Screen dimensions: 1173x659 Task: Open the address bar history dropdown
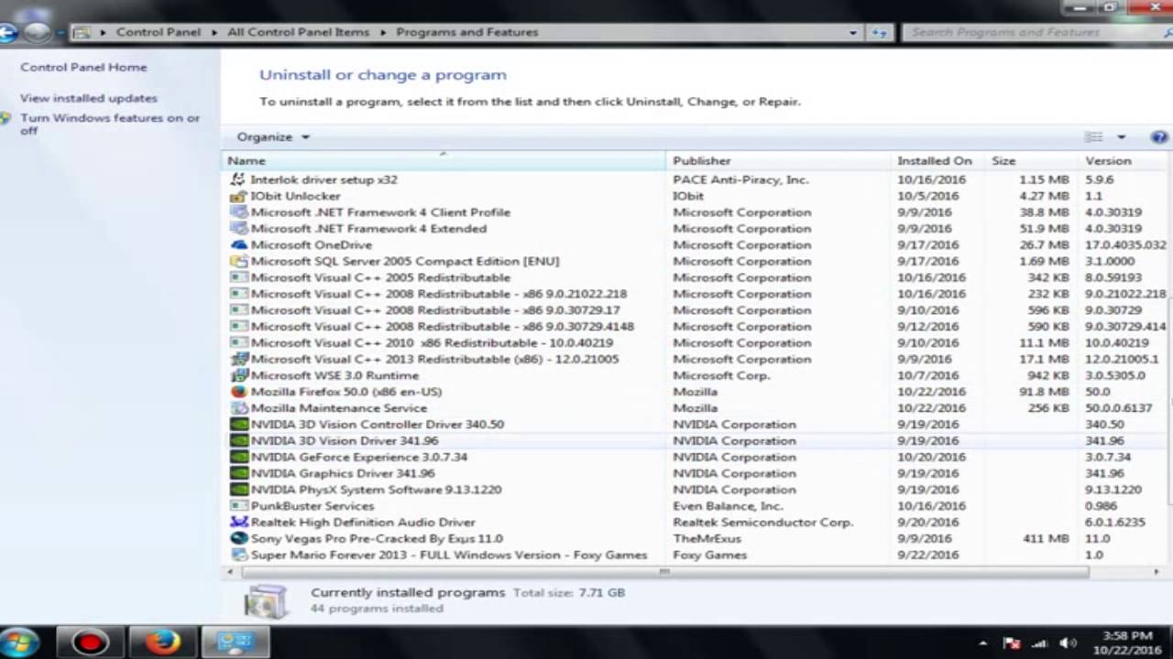(853, 32)
